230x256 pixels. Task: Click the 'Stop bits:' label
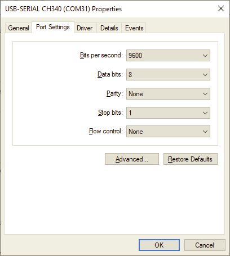(110, 113)
